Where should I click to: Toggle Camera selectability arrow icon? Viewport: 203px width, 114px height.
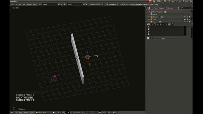(x=187, y=17)
